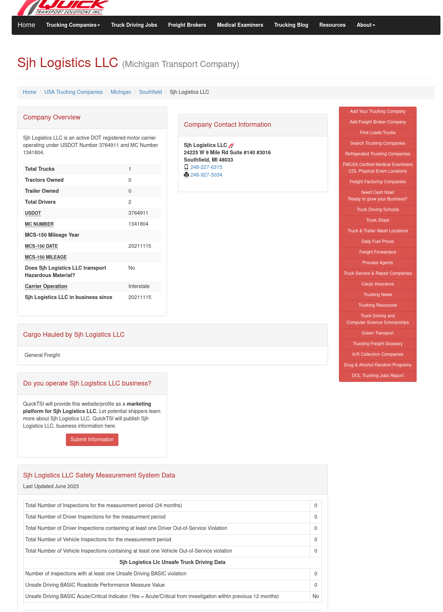Viewport: 443px width, 612px height.
Task: Open the Trucking Companies dropdown menu
Action: [x=73, y=25]
